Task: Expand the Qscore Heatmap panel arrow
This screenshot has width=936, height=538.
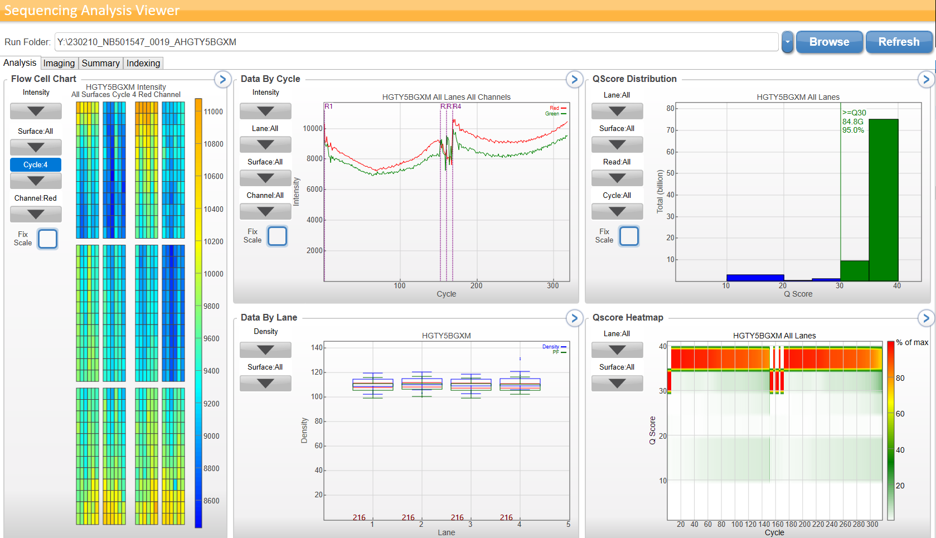Action: [x=926, y=318]
